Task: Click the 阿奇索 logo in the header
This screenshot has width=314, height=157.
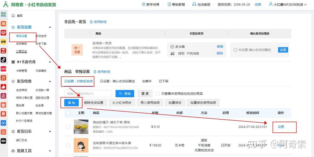Action: (x=5, y=4)
